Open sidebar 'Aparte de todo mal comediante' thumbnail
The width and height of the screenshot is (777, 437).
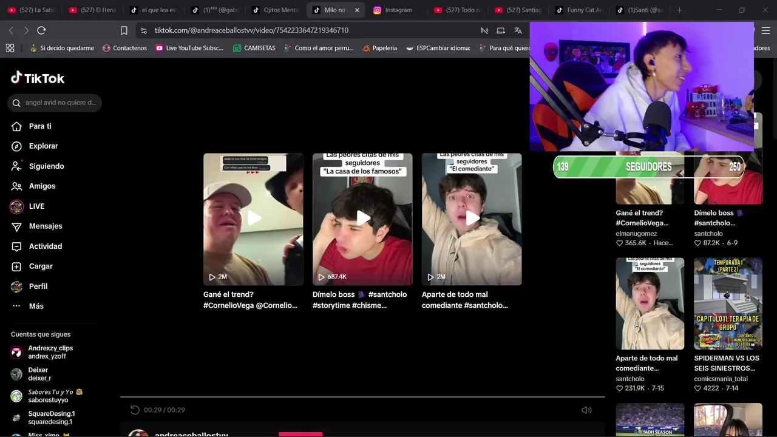(x=650, y=303)
